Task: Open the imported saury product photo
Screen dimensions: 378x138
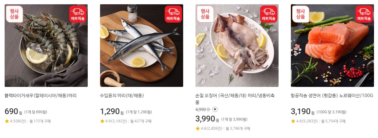Action: coord(142,46)
